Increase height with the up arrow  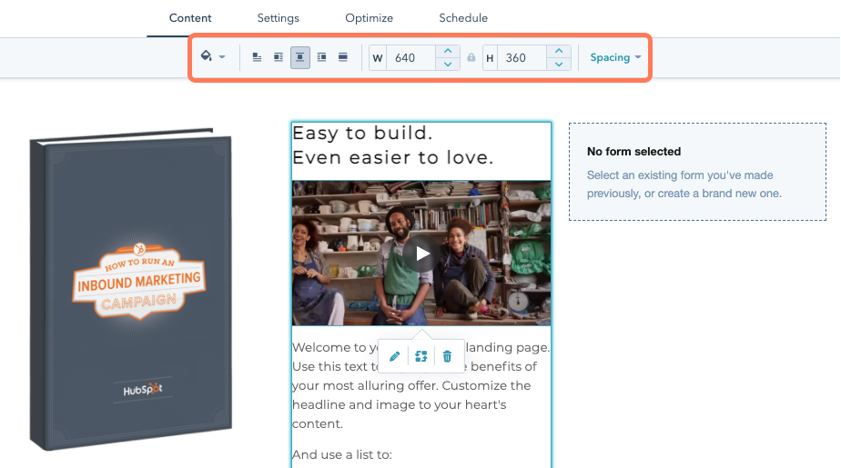559,52
